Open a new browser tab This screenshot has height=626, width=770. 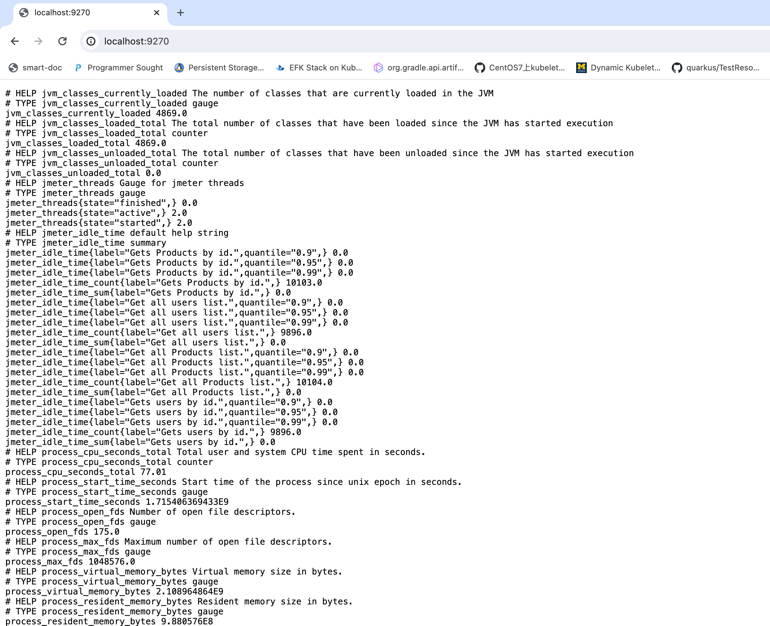[181, 13]
